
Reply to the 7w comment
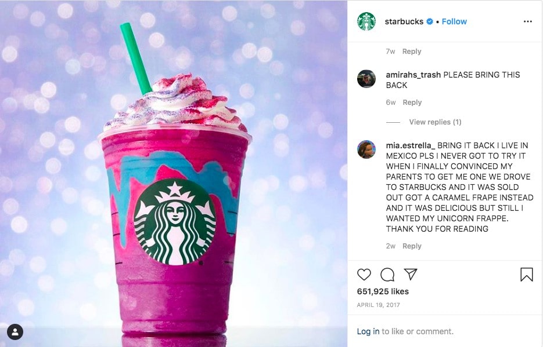click(x=412, y=51)
